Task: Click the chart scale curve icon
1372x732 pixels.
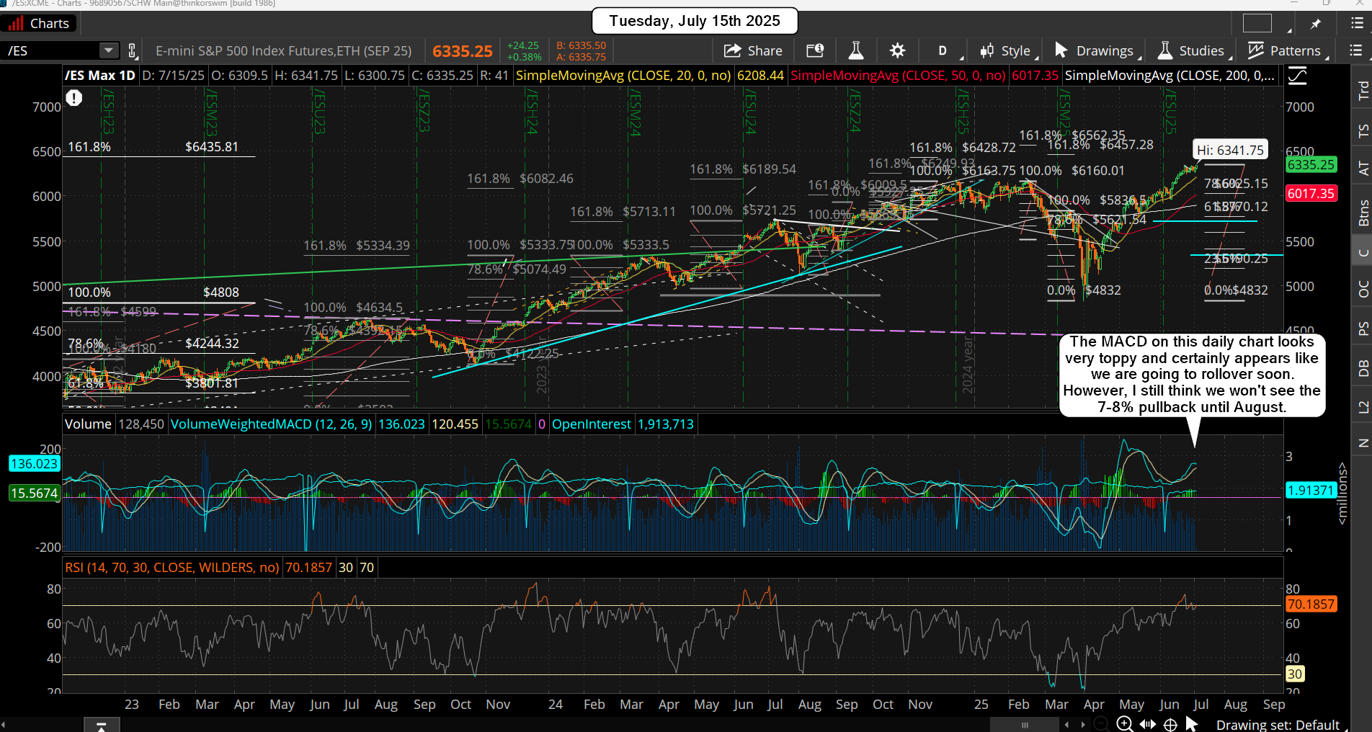Action: [1298, 76]
